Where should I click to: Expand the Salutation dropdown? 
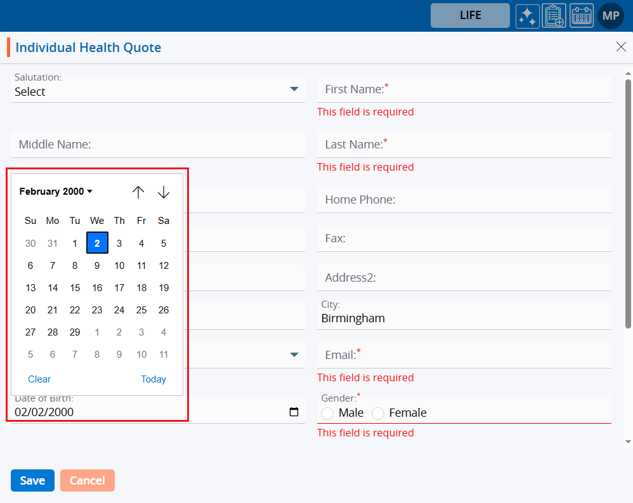pos(294,89)
